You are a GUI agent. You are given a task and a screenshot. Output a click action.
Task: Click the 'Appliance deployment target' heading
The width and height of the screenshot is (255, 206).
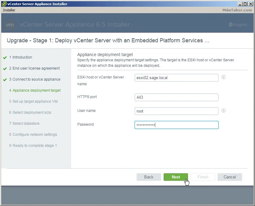pyautogui.click(x=105, y=55)
